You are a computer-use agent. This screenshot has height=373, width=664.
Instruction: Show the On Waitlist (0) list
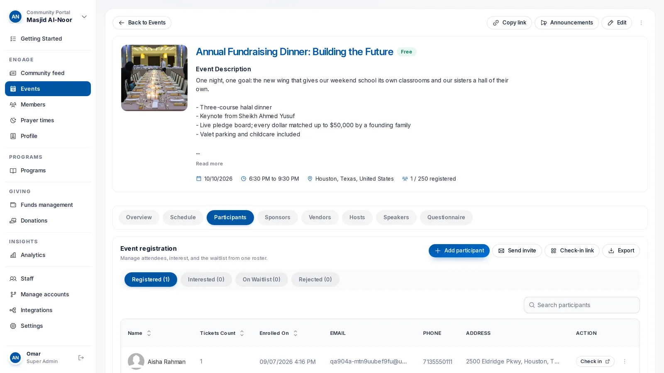(x=261, y=280)
